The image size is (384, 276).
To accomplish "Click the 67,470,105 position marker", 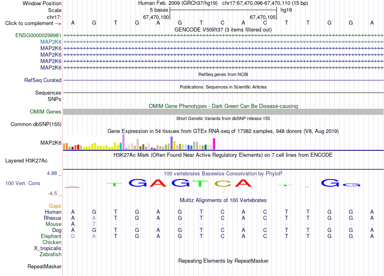I will [x=263, y=17].
